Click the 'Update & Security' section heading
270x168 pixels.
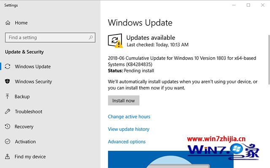point(24,52)
